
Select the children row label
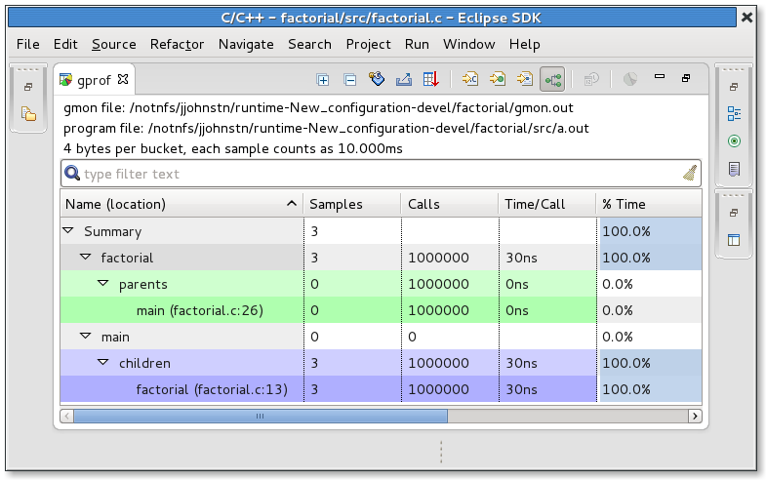click(x=144, y=363)
